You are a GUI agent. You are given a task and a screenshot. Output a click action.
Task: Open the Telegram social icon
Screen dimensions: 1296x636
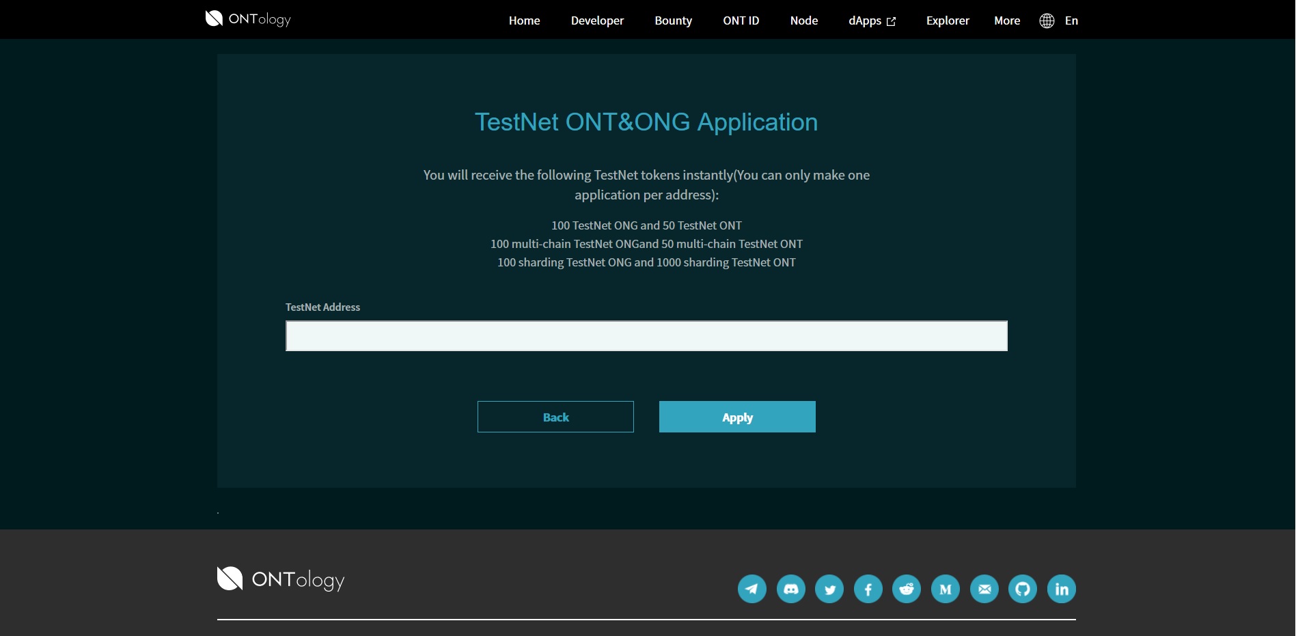tap(752, 589)
